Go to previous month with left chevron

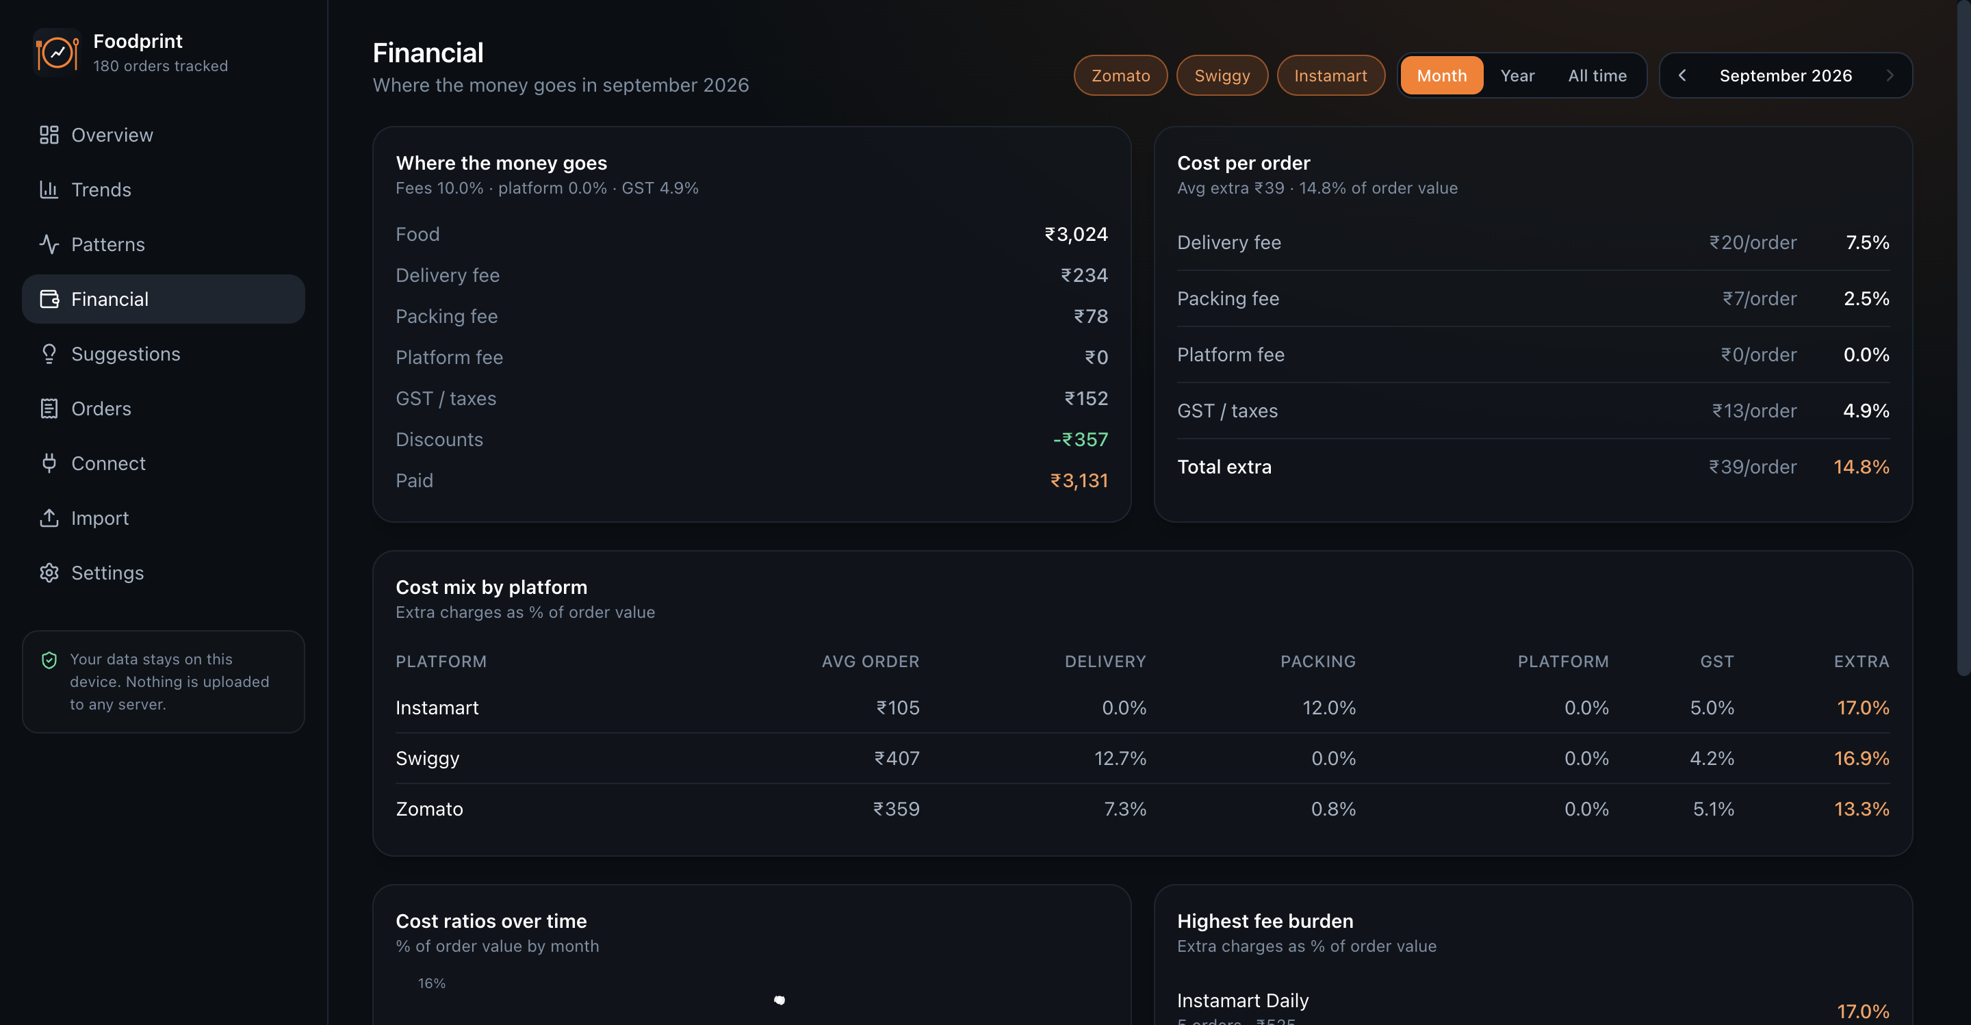(1682, 76)
